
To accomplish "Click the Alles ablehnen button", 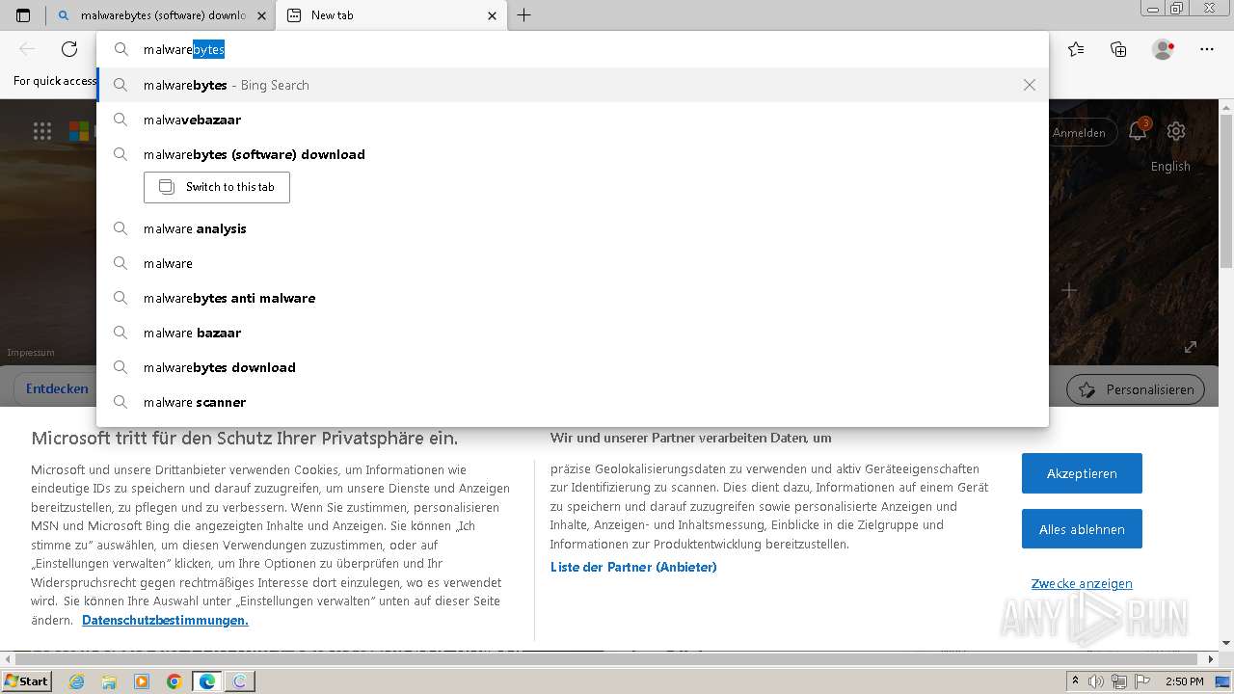I will point(1082,529).
